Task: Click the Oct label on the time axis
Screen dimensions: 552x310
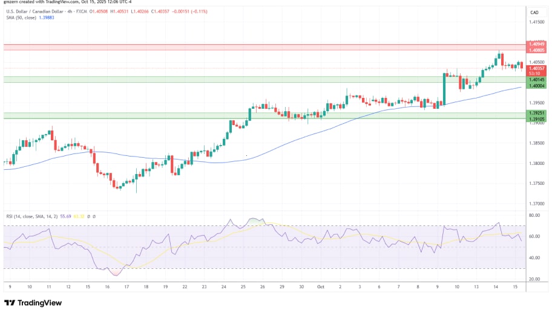Action: coord(321,287)
